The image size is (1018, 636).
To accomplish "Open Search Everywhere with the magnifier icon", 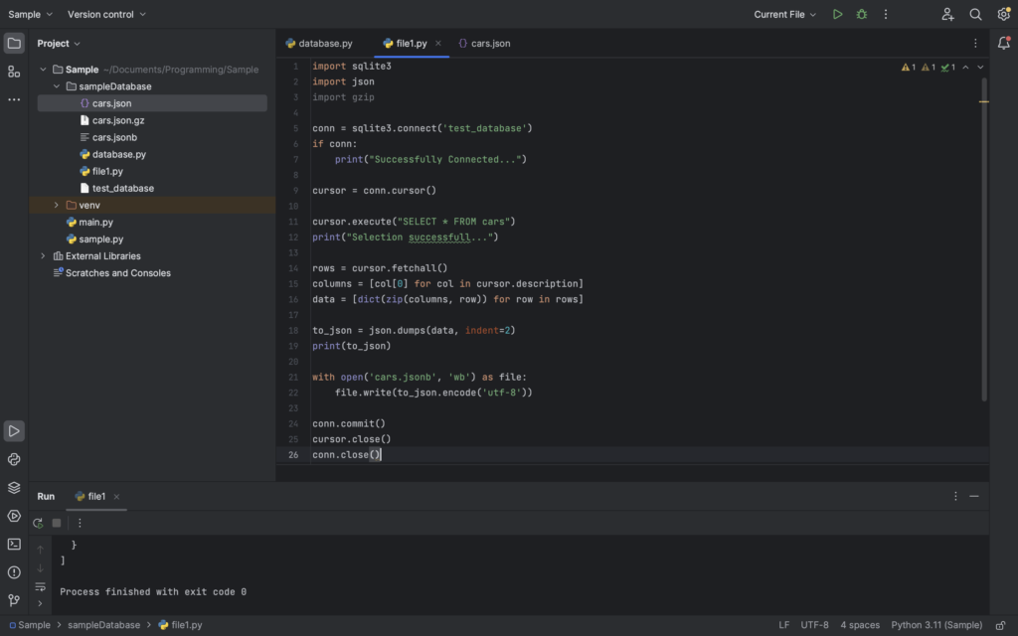I will tap(975, 14).
